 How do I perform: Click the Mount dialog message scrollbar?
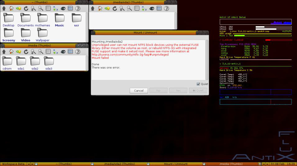point(207,60)
